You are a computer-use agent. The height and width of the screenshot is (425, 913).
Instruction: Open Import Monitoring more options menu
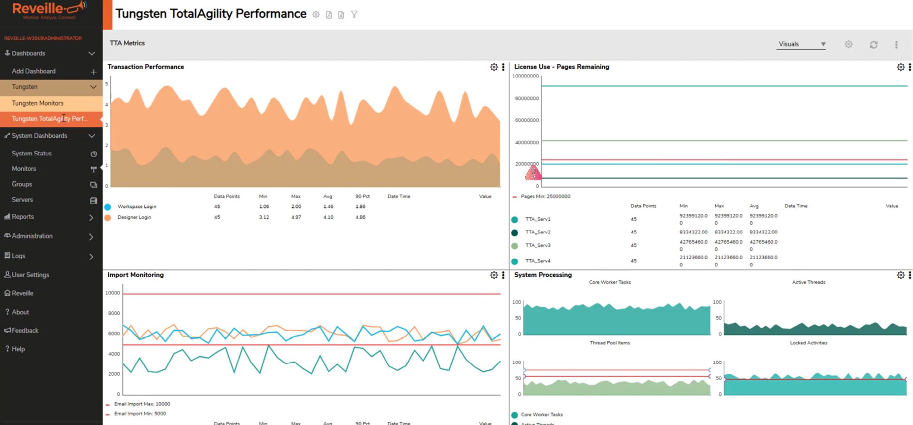click(x=503, y=275)
